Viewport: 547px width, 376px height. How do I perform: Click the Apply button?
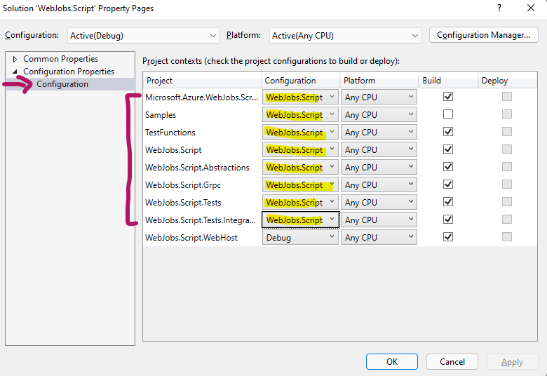tap(512, 361)
